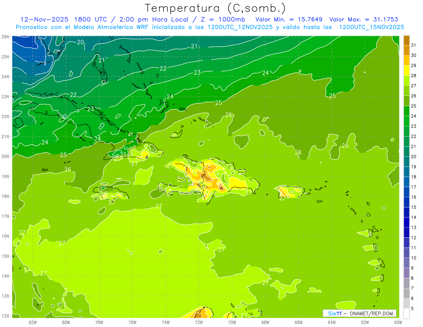Click the "26N" latitude axis label
The height and width of the screenshot is (327, 423).
(x=5, y=37)
